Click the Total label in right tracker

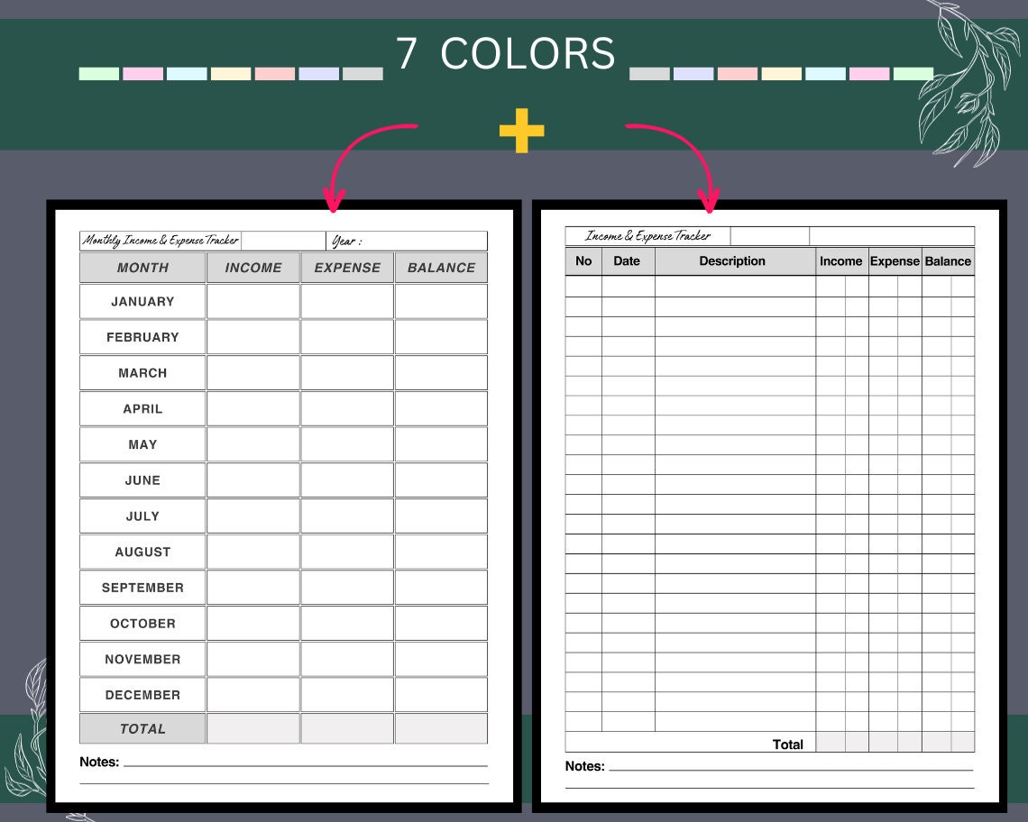(x=787, y=744)
